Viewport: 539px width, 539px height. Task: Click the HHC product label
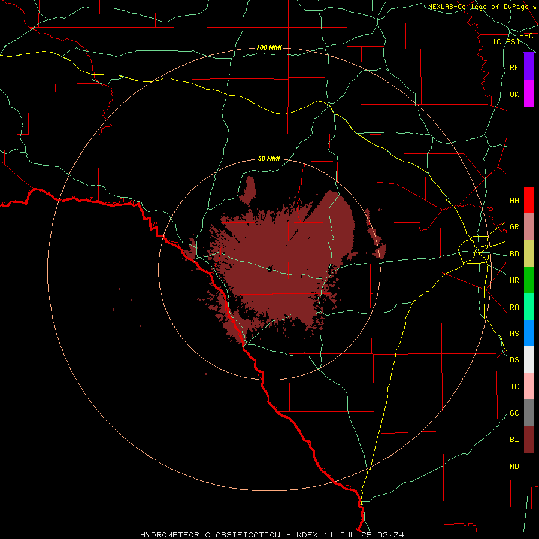pyautogui.click(x=526, y=36)
